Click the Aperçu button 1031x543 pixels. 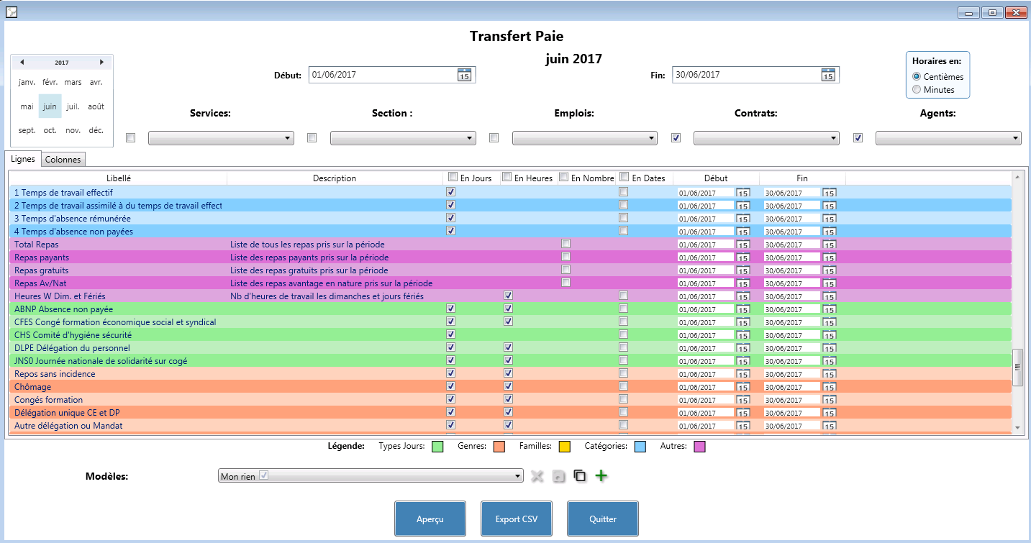(x=430, y=519)
